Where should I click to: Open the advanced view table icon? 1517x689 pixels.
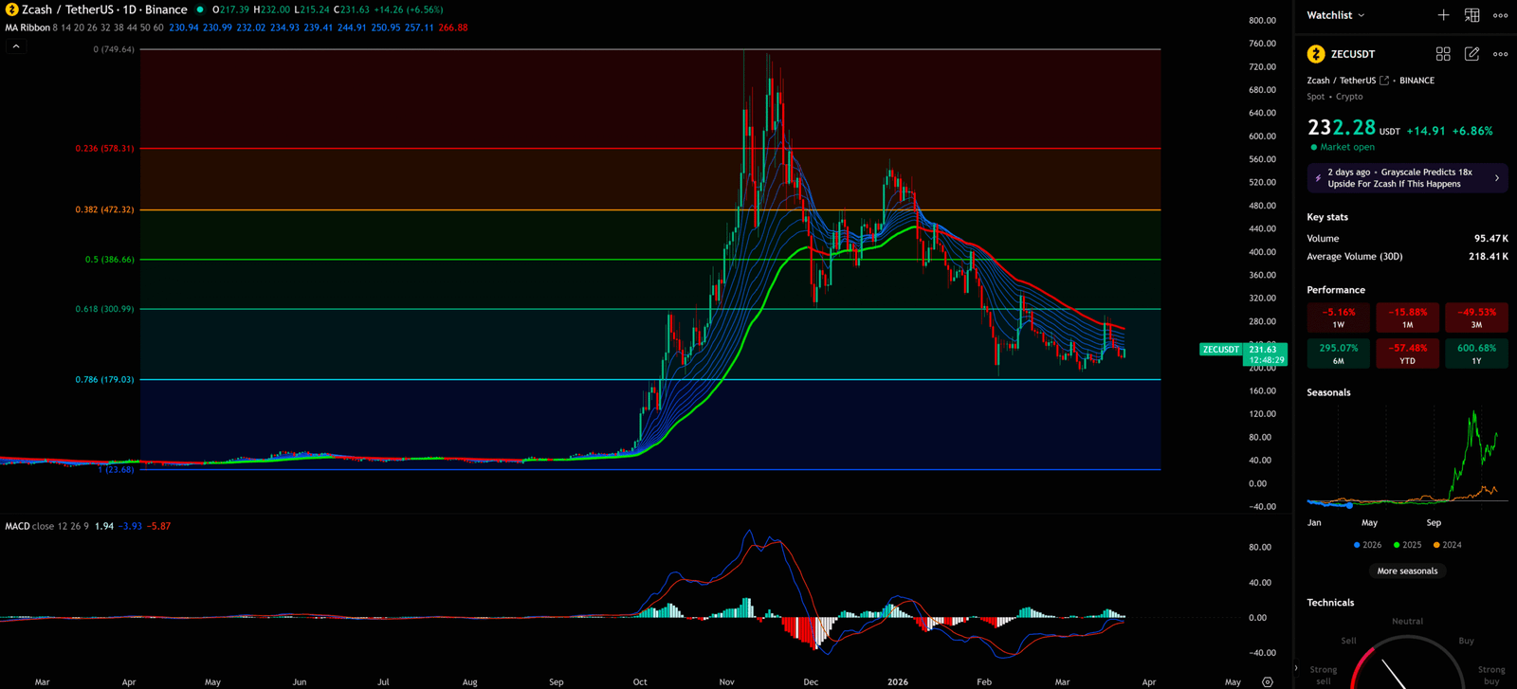(1471, 15)
